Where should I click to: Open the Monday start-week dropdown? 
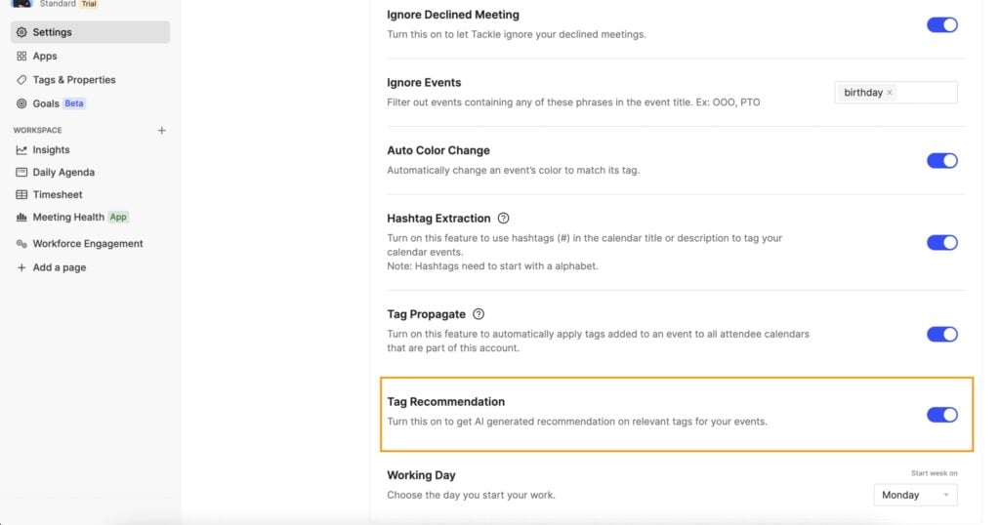[915, 495]
